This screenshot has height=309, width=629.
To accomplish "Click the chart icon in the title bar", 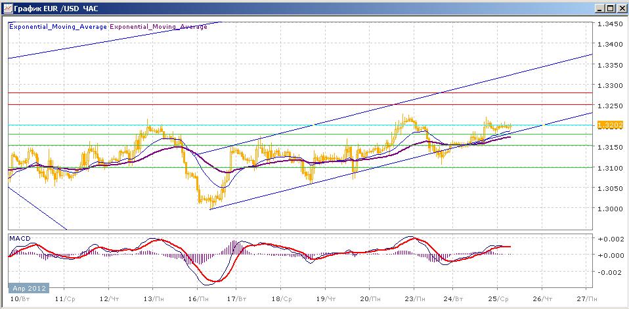I will 8,8.
